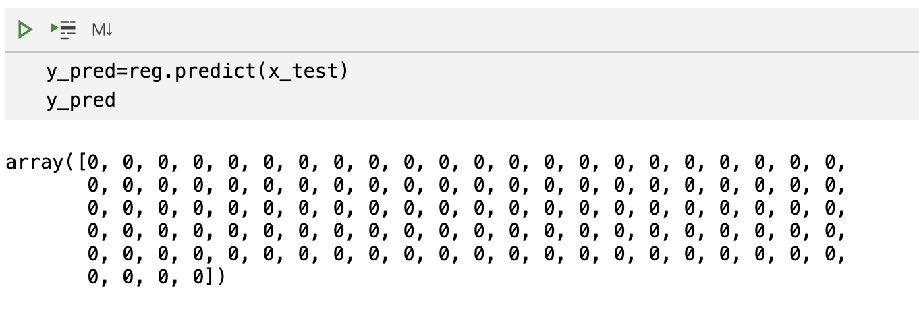Screen dimensions: 919x309
Task: Click the blank space below the output array
Action: (462, 299)
